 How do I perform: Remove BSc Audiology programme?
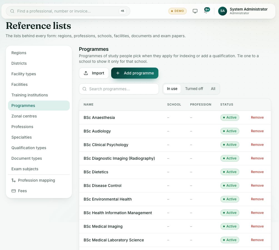[257, 131]
